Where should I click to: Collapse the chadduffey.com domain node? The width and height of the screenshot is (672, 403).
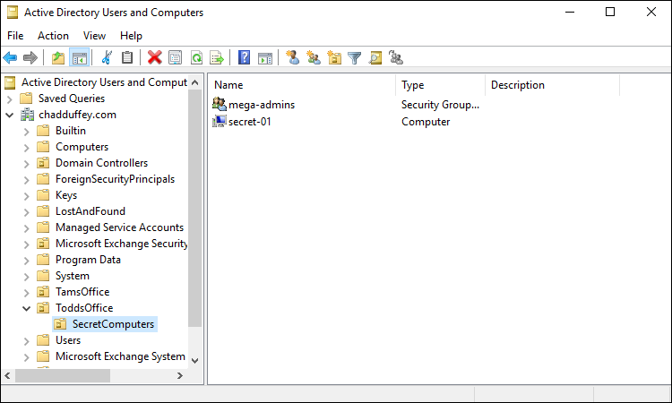point(10,115)
